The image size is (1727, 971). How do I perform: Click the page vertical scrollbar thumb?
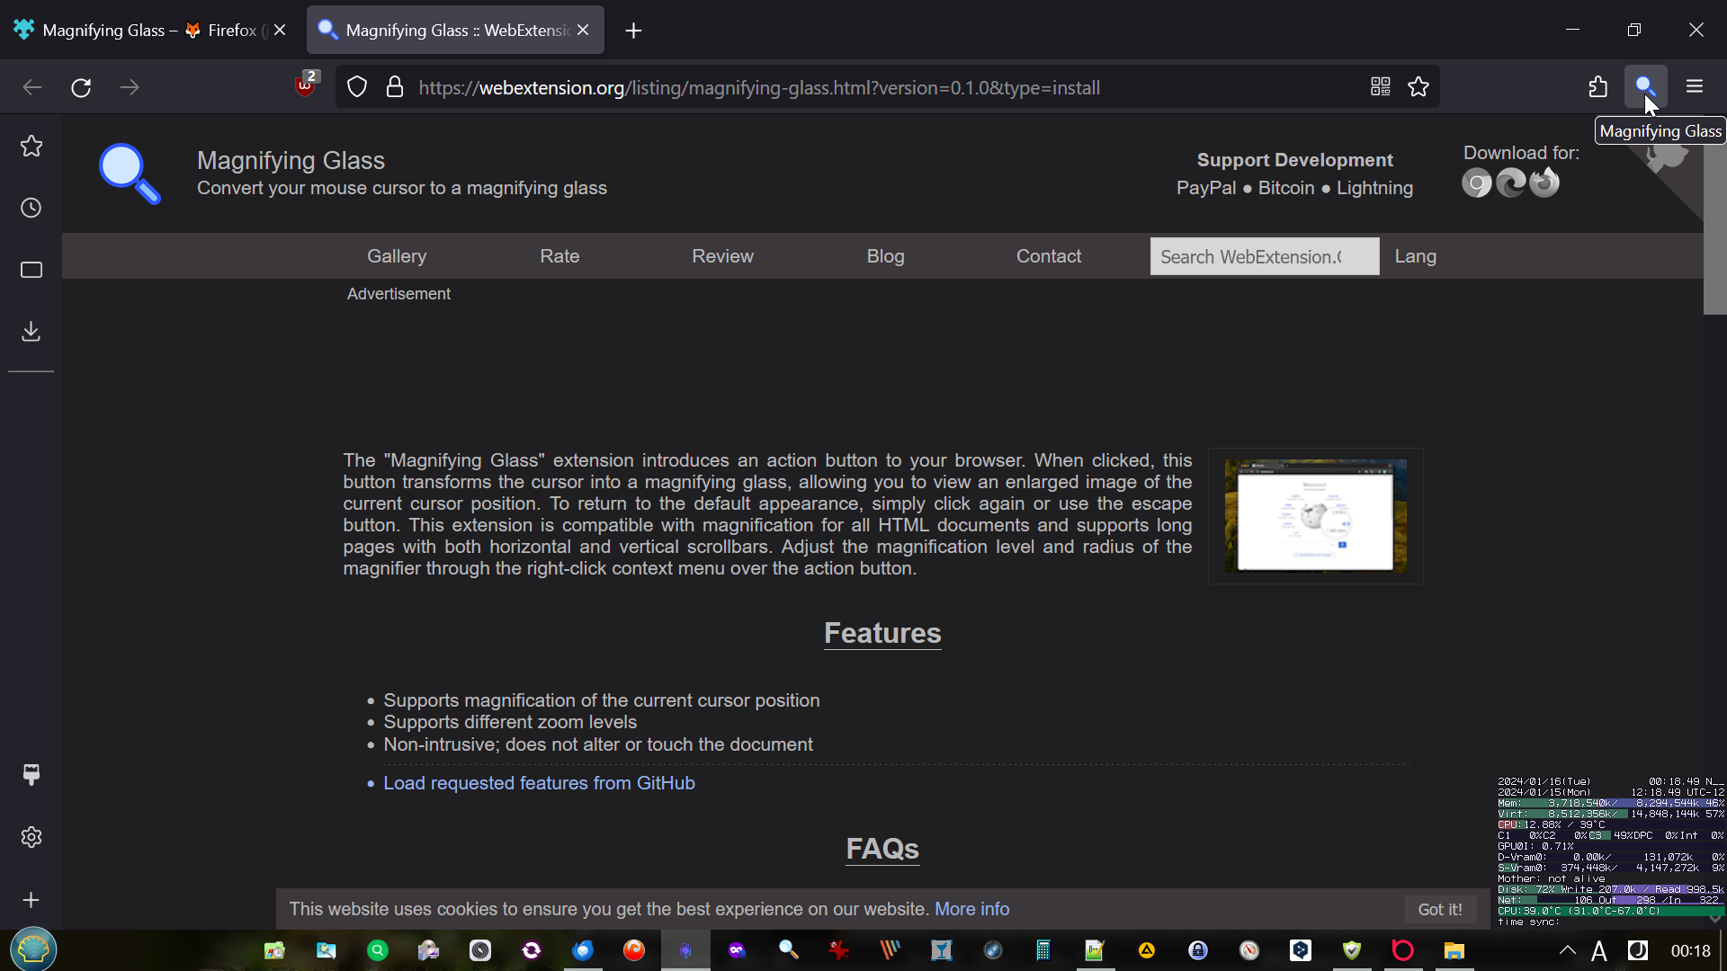(x=1714, y=216)
